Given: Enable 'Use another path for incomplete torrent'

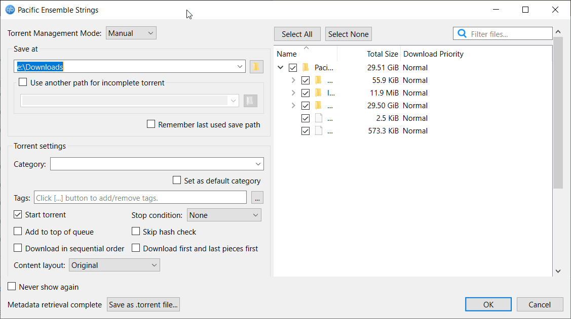Looking at the screenshot, I should [23, 82].
